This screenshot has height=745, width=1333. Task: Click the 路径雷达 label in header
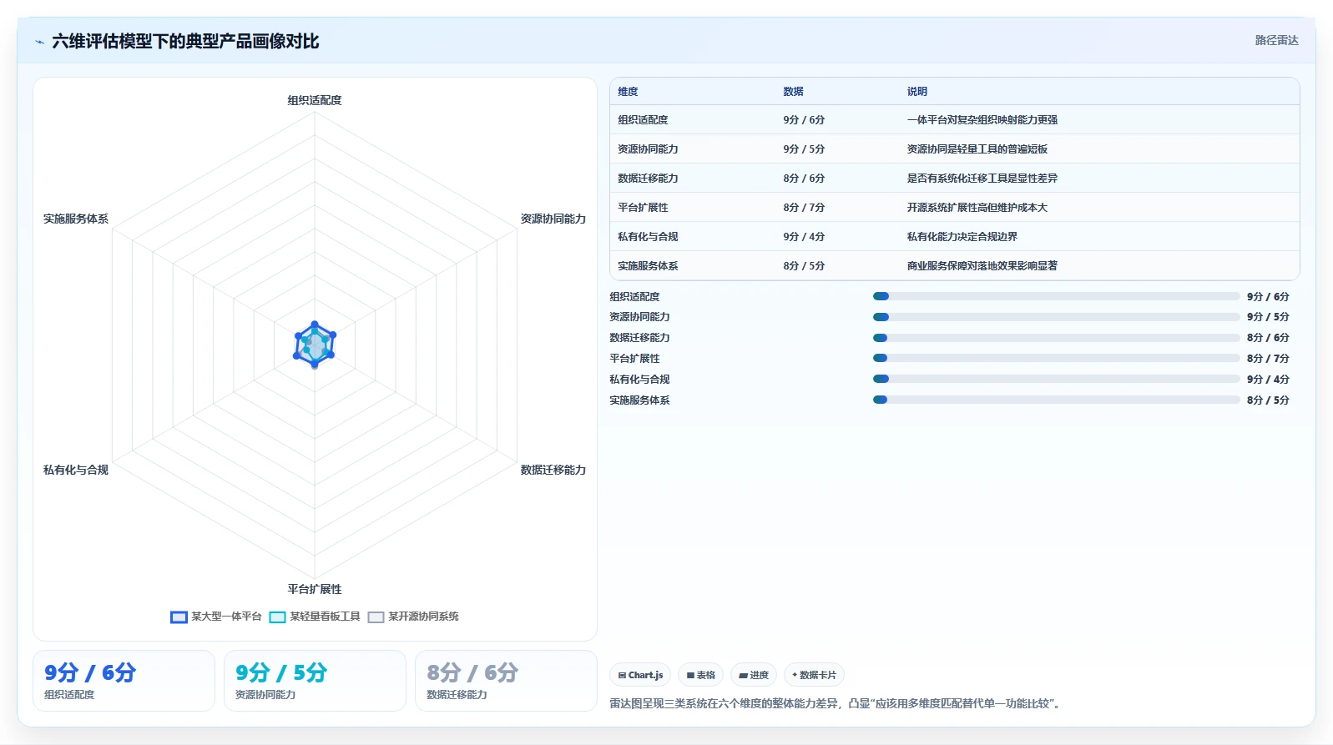tap(1276, 40)
